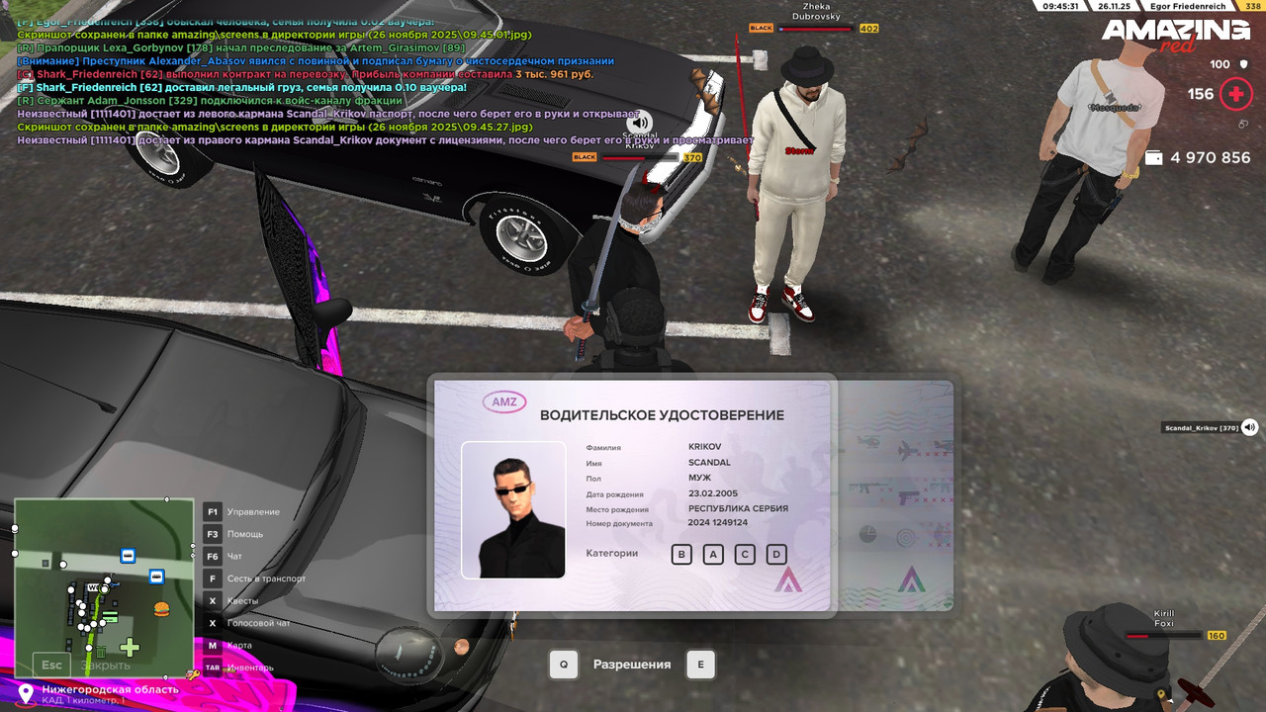Click the helicopter license icon on the back card
Viewport: 1266px width, 712px height.
click(x=868, y=441)
